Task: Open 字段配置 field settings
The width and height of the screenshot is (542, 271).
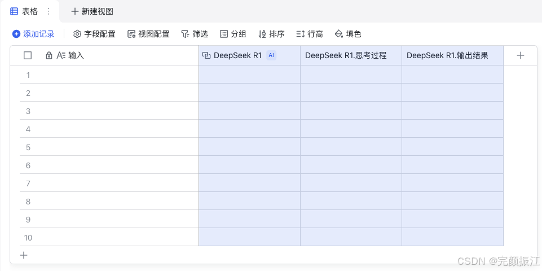Action: tap(94, 34)
